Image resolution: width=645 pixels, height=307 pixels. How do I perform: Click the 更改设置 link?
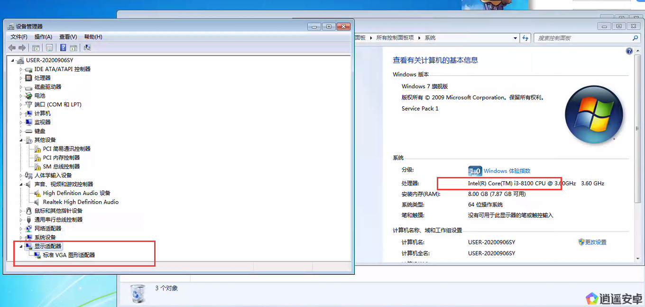(595, 242)
